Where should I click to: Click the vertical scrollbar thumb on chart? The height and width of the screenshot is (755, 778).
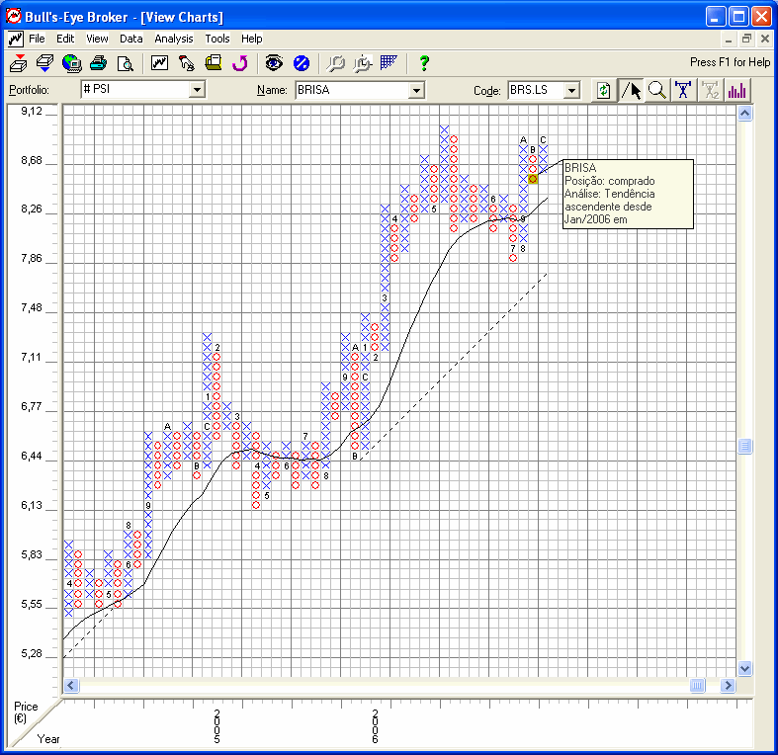745,447
